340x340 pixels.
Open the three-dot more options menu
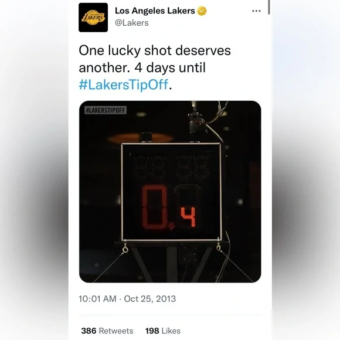tap(256, 11)
